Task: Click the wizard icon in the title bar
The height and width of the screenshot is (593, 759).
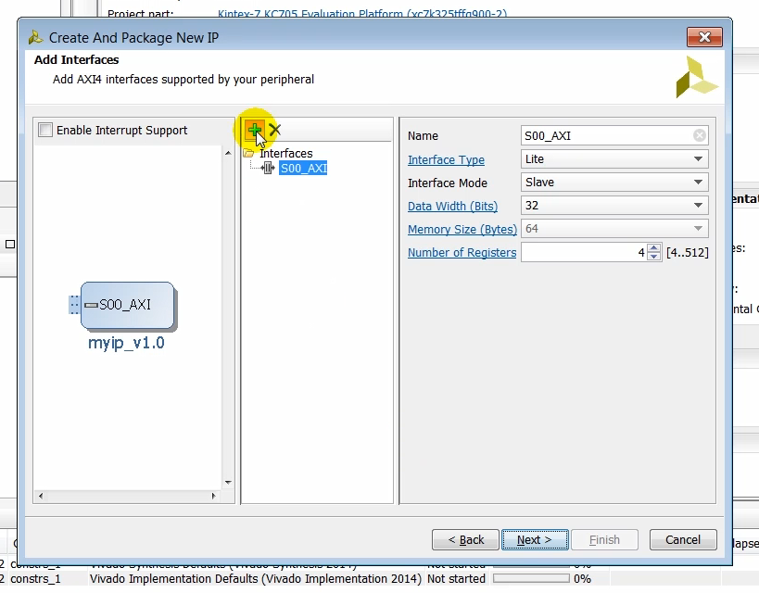Action: (35, 37)
